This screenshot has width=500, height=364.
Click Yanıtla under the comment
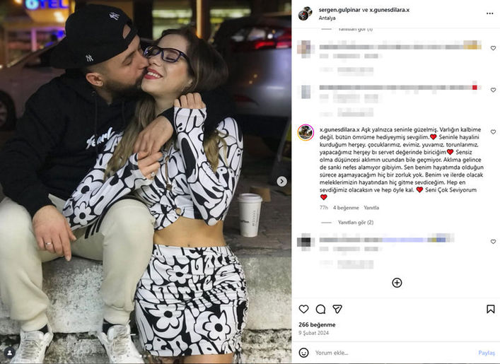pyautogui.click(x=371, y=208)
